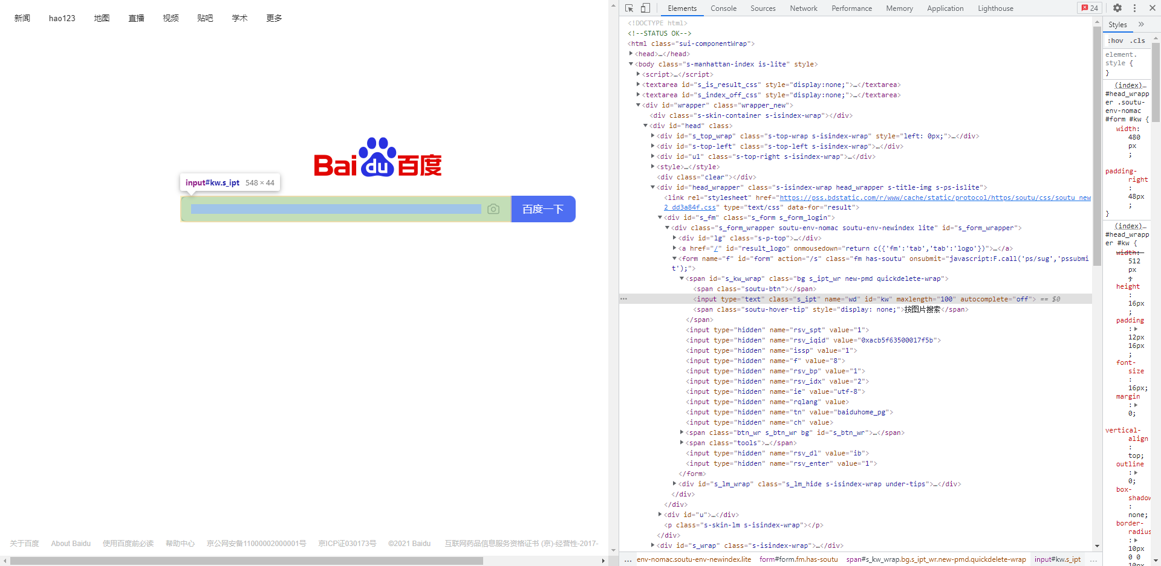Click the page horizontal scrollbar

tap(247, 561)
